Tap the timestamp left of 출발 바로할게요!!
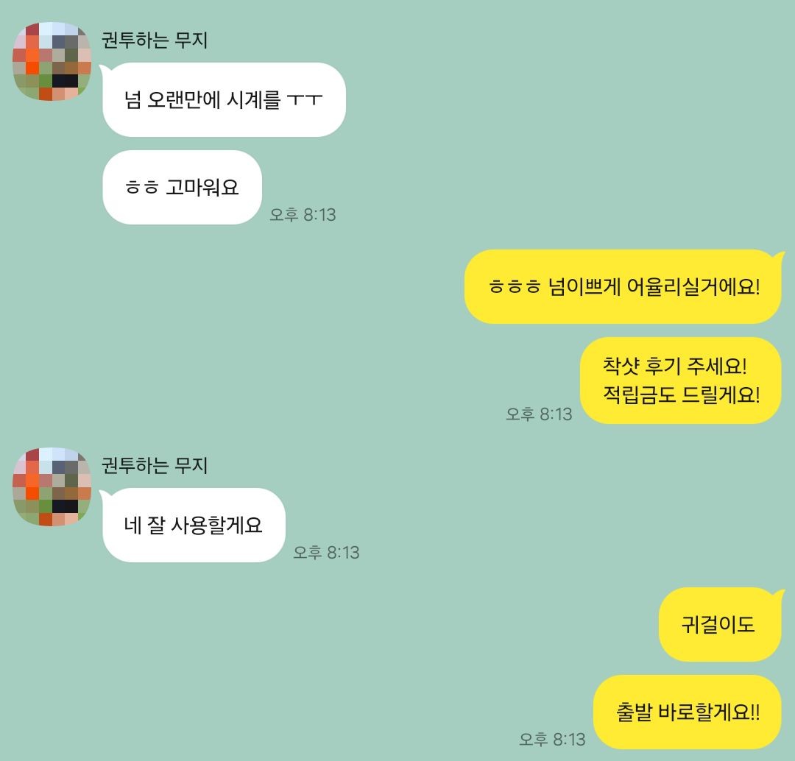Image resolution: width=795 pixels, height=761 pixels. [x=552, y=739]
